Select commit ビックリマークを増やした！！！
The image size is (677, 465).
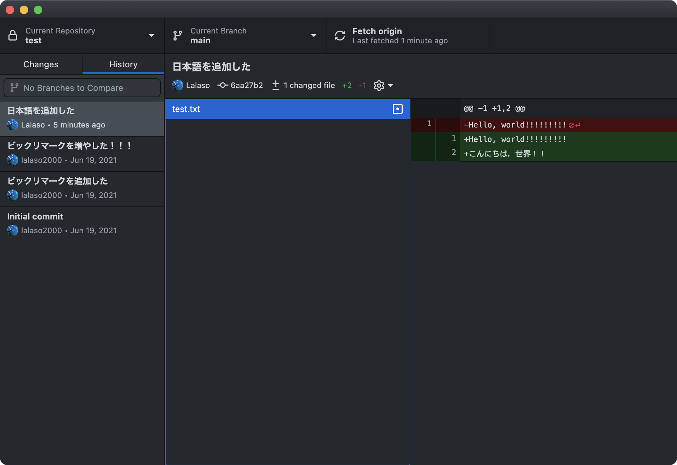coord(82,153)
